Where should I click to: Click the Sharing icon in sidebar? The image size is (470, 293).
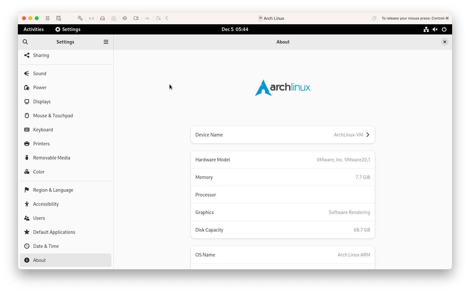(27, 55)
